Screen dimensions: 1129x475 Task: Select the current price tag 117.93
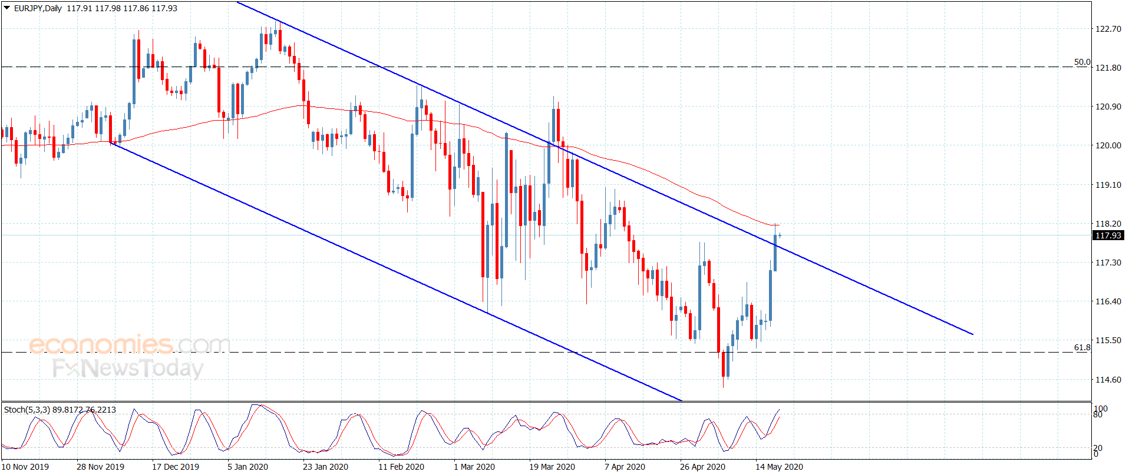pyautogui.click(x=1108, y=235)
